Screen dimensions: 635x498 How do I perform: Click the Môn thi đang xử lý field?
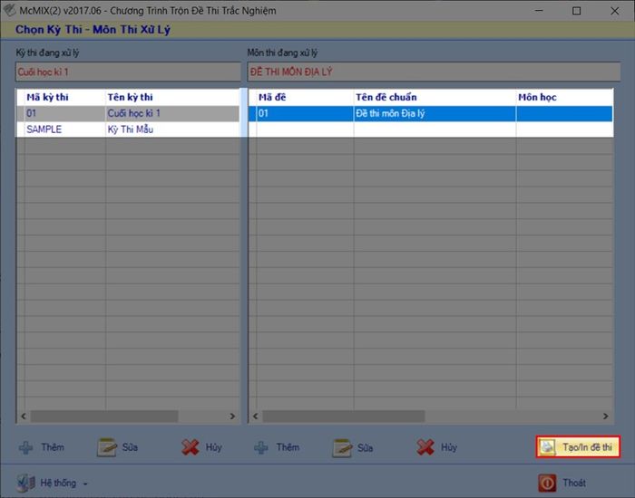click(x=434, y=72)
